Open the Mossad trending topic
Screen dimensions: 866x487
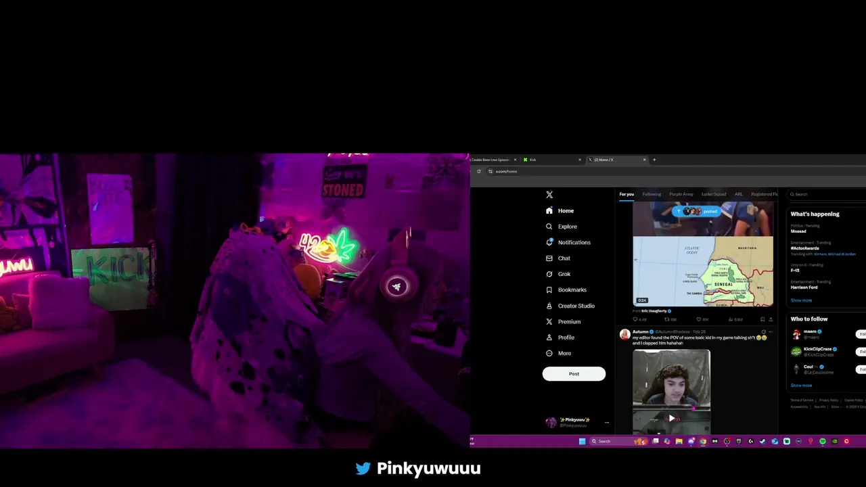799,231
